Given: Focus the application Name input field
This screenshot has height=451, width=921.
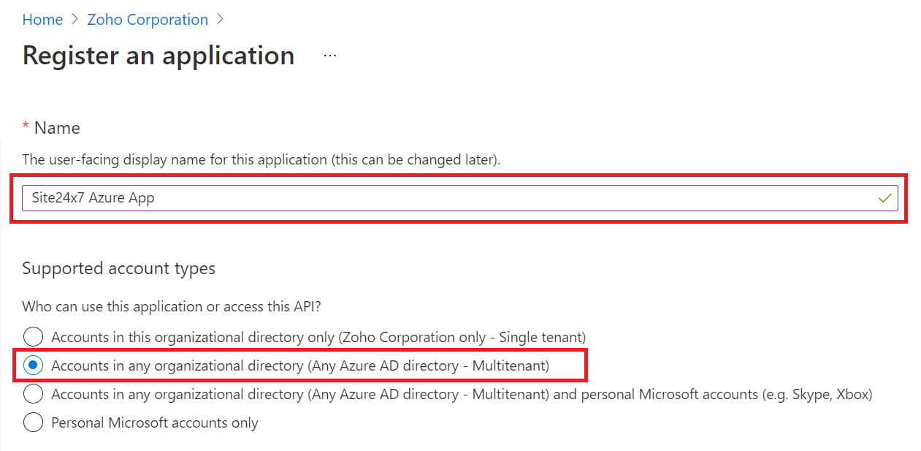Looking at the screenshot, I should click(438, 198).
